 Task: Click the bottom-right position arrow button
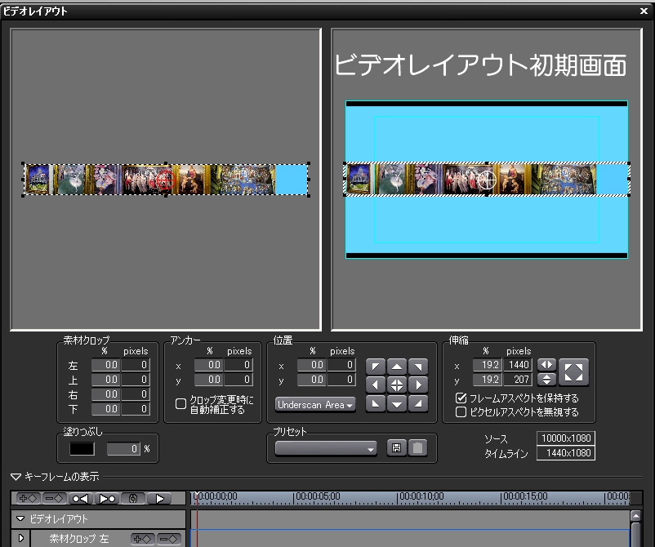pos(417,403)
